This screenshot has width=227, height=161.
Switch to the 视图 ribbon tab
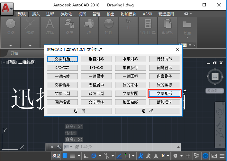coord(82,14)
